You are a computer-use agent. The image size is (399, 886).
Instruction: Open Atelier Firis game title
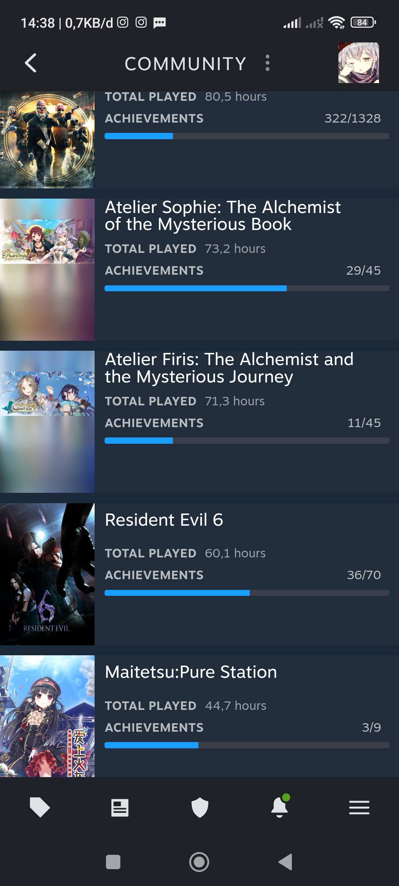229,368
